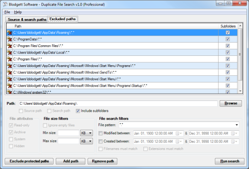The height and width of the screenshot is (169, 249).
Task: Click into the Path text field
Action: point(118,103)
